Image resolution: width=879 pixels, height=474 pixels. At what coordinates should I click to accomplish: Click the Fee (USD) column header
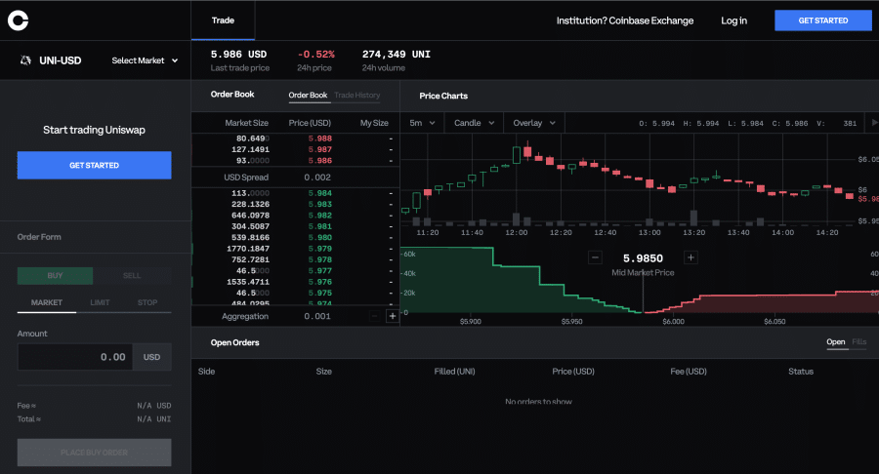[689, 371]
